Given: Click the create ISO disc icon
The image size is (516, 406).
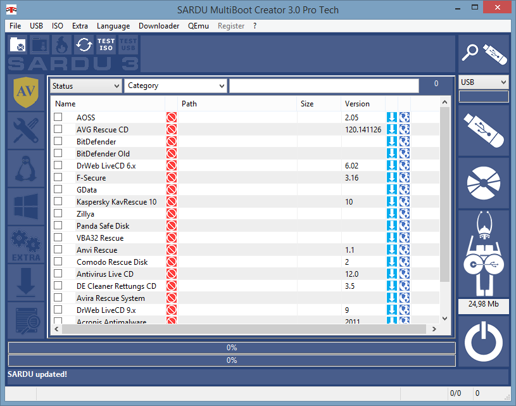Looking at the screenshot, I should pyautogui.click(x=484, y=183).
